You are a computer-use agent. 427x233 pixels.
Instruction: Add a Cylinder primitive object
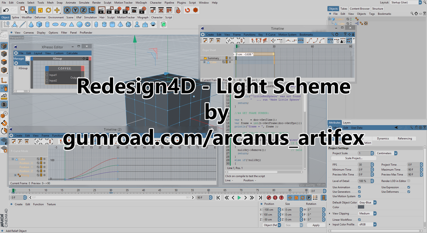(47, 25)
